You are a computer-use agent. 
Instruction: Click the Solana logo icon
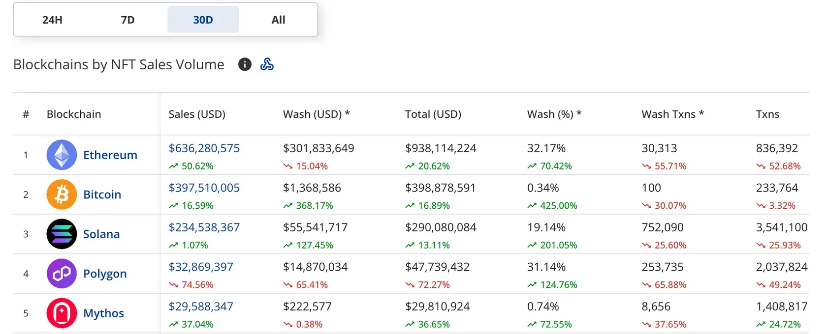62,234
